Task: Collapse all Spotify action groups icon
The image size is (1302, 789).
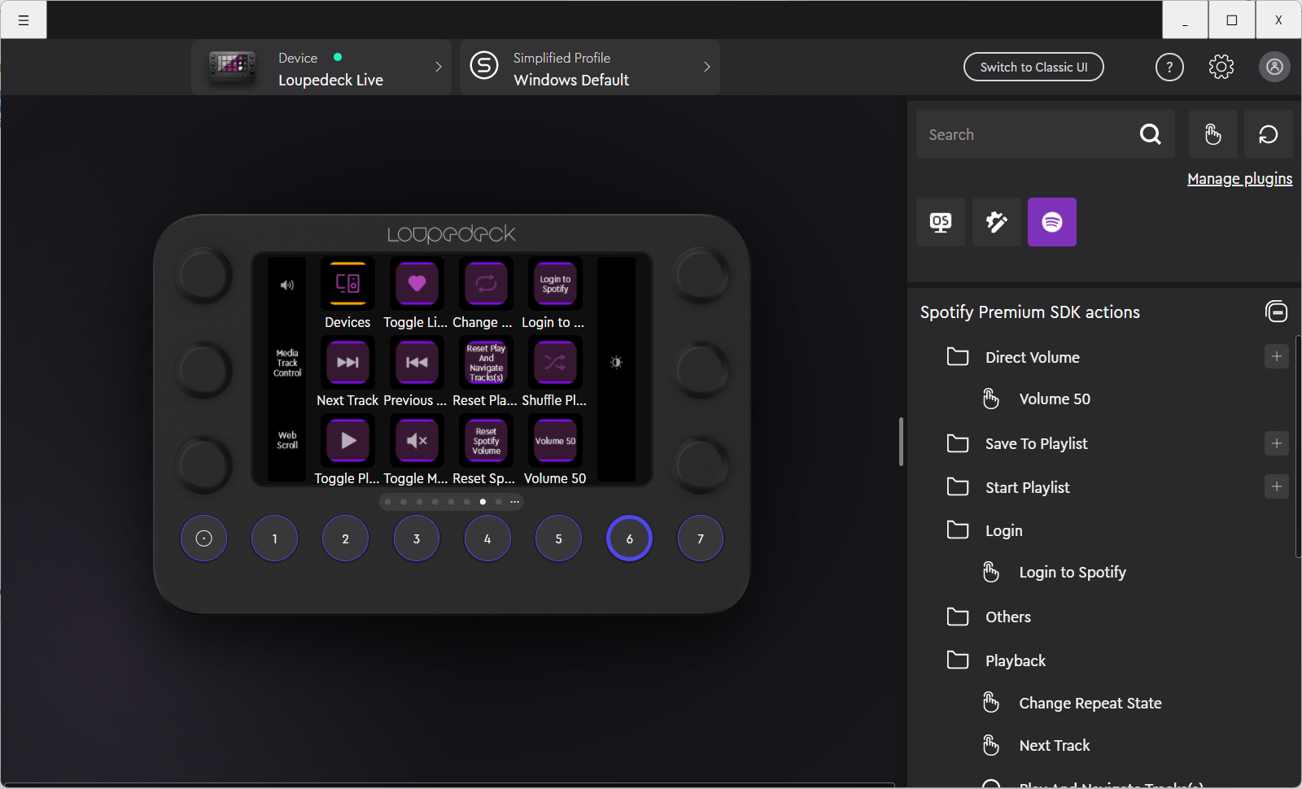Action: (x=1276, y=311)
